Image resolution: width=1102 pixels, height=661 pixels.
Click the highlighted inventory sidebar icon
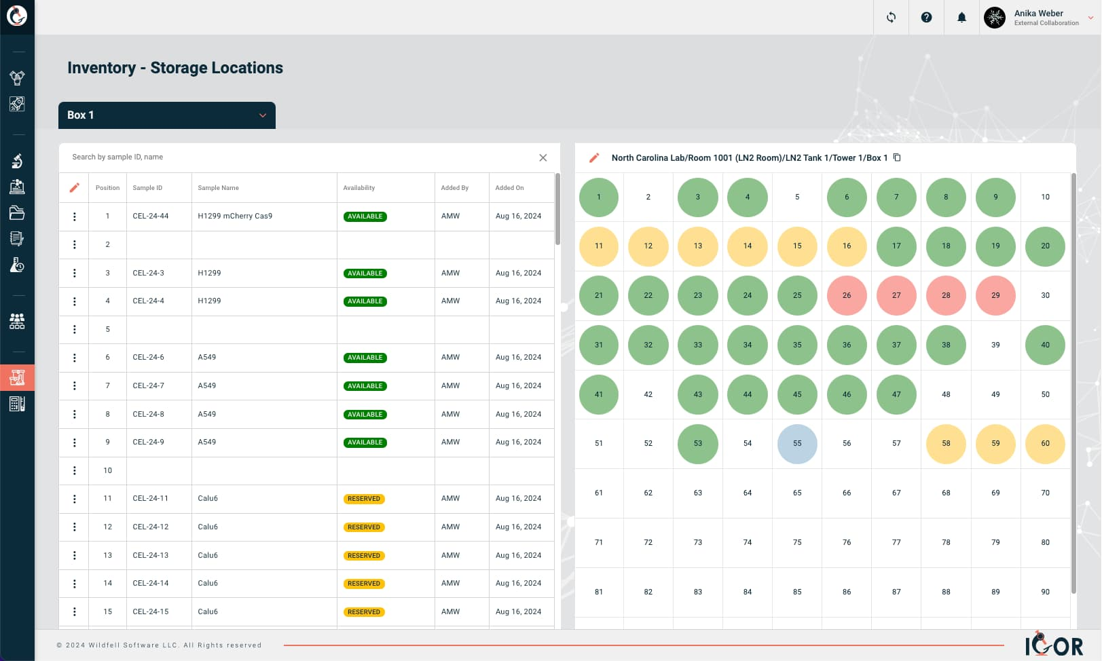click(x=16, y=377)
